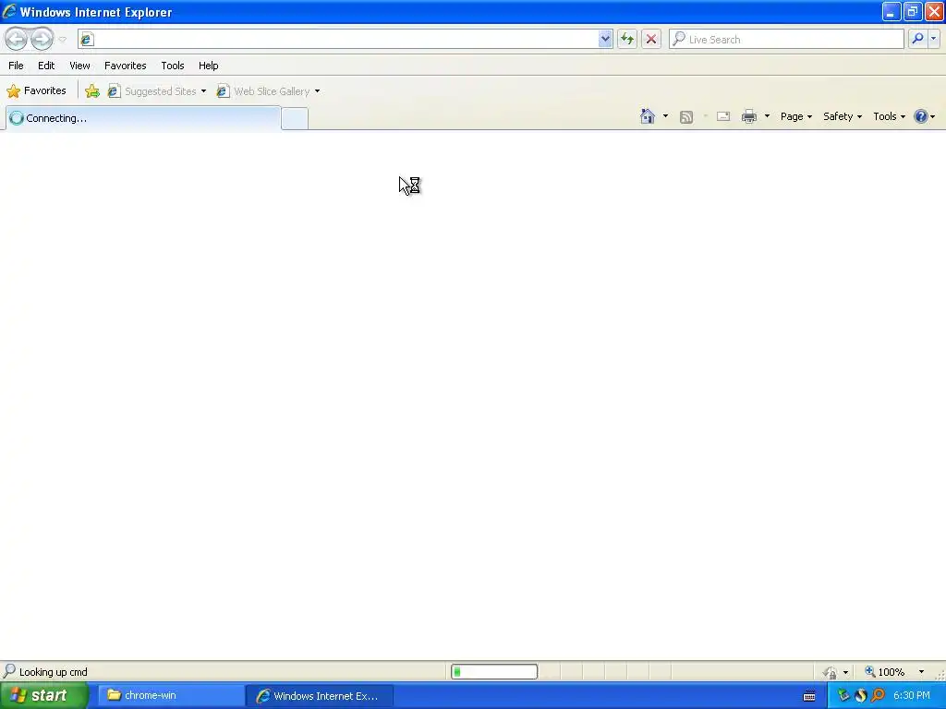This screenshot has height=709, width=946.
Task: Open a new blank tab
Action: pos(295,118)
